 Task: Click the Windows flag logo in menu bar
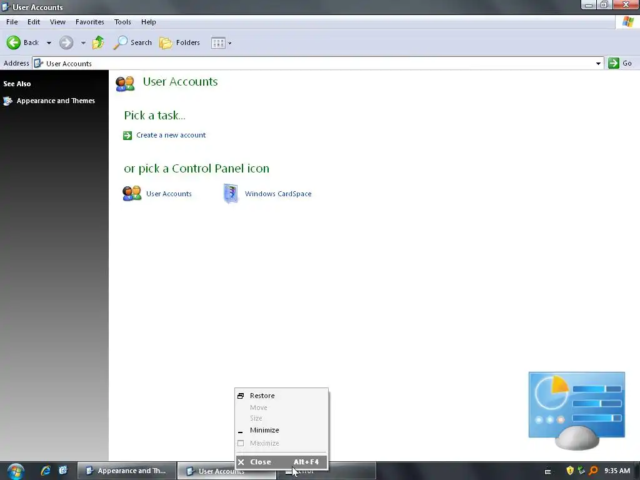tap(627, 22)
